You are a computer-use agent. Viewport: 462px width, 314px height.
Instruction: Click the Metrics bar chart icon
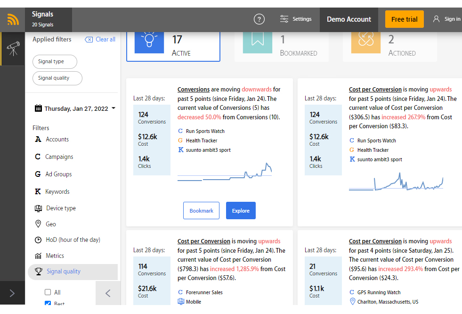(38, 256)
